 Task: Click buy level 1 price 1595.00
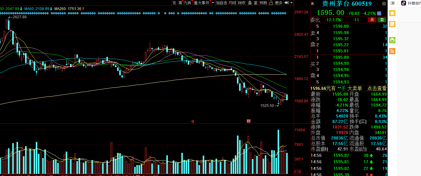click(341, 57)
